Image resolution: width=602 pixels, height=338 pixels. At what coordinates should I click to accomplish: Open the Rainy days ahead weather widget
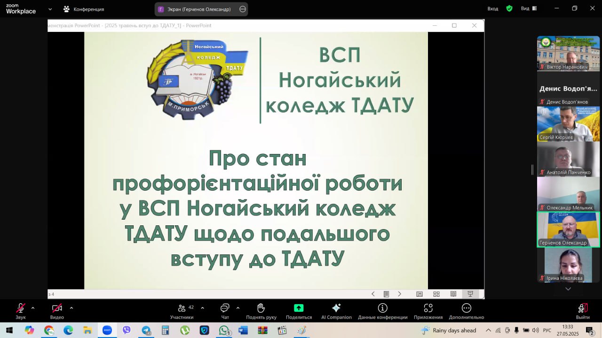pos(448,330)
